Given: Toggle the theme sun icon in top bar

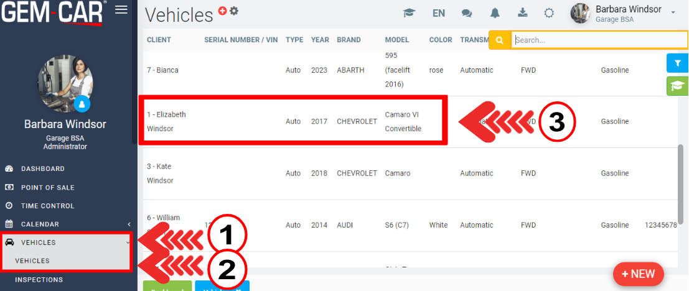Looking at the screenshot, I should (549, 13).
